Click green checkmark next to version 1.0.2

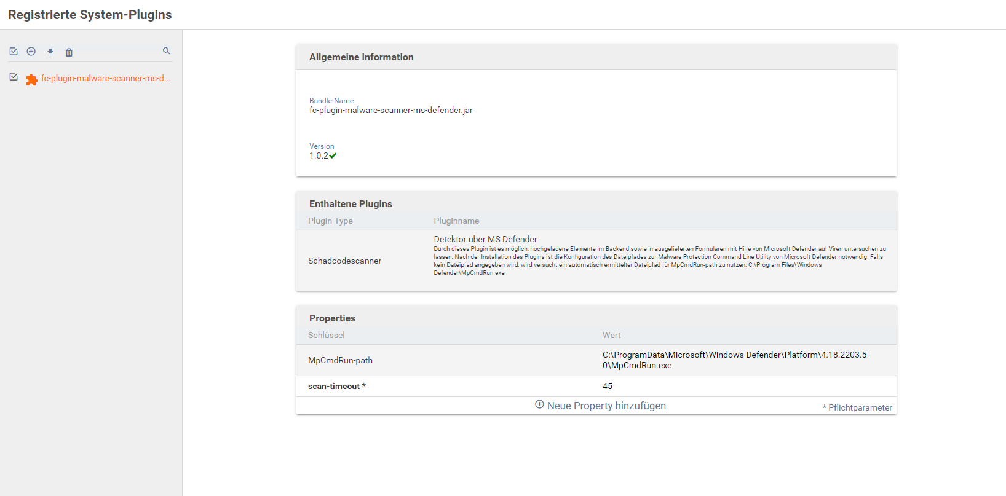point(333,156)
